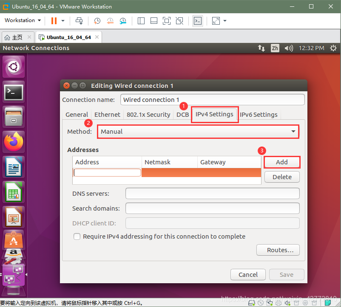The image size is (341, 307).
Task: Launch Terminal from the launcher
Action: coord(14,92)
